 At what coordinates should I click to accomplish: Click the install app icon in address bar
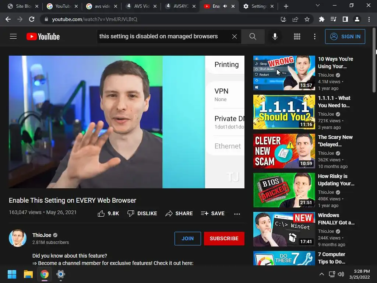283,19
